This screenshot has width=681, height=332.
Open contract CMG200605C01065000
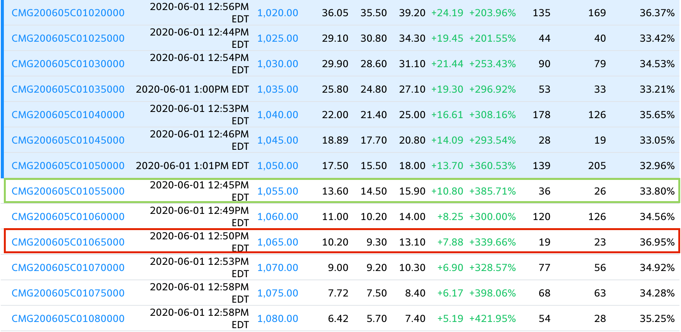pos(68,242)
